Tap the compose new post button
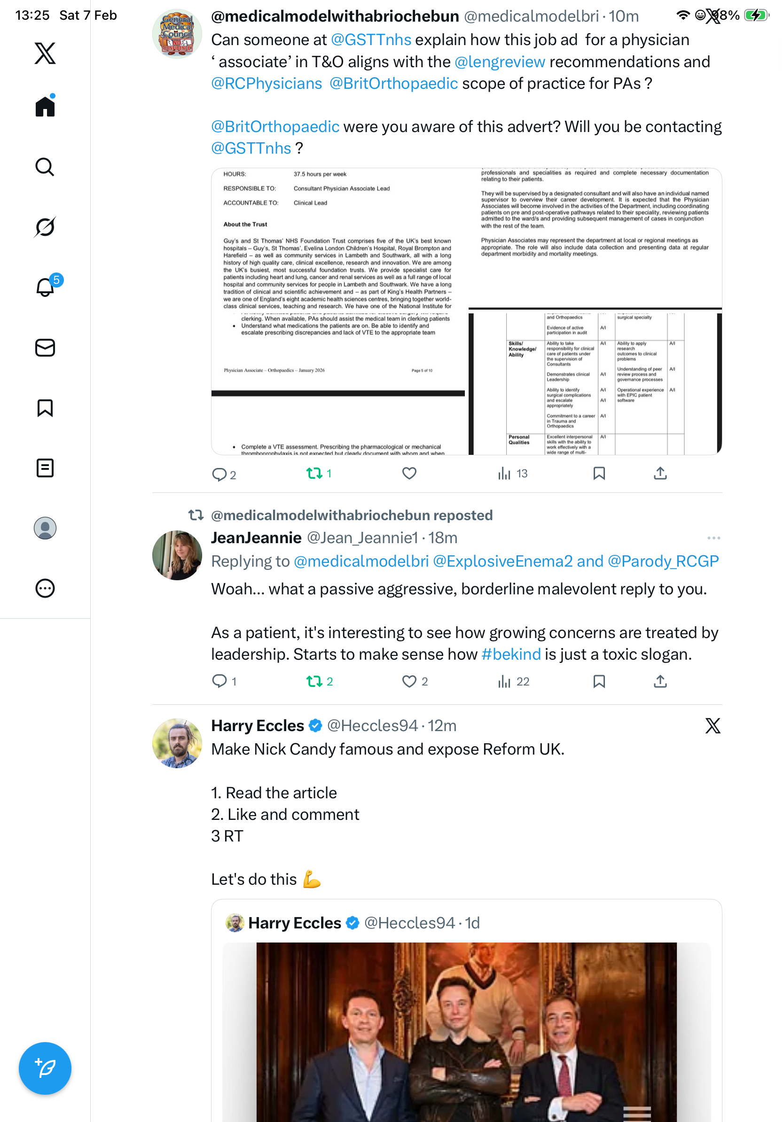784x1122 pixels. tap(45, 1068)
